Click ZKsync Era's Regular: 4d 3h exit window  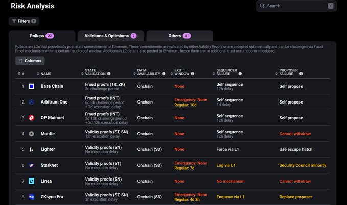point(187,200)
